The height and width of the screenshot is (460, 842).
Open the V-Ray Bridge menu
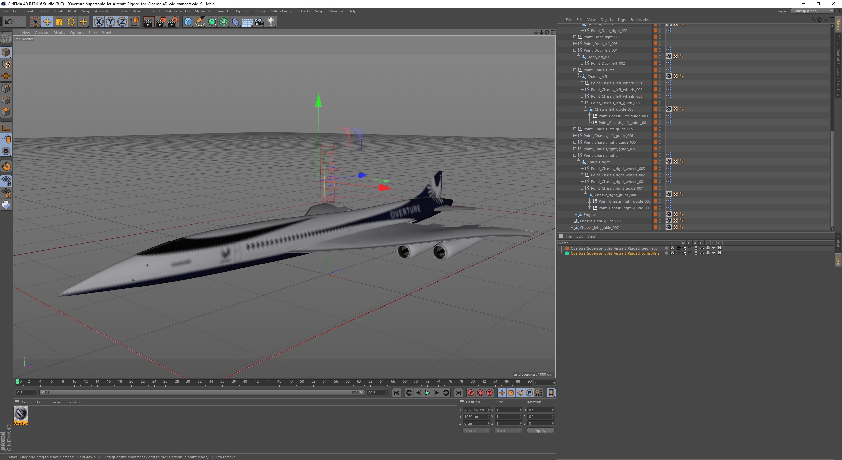point(282,11)
